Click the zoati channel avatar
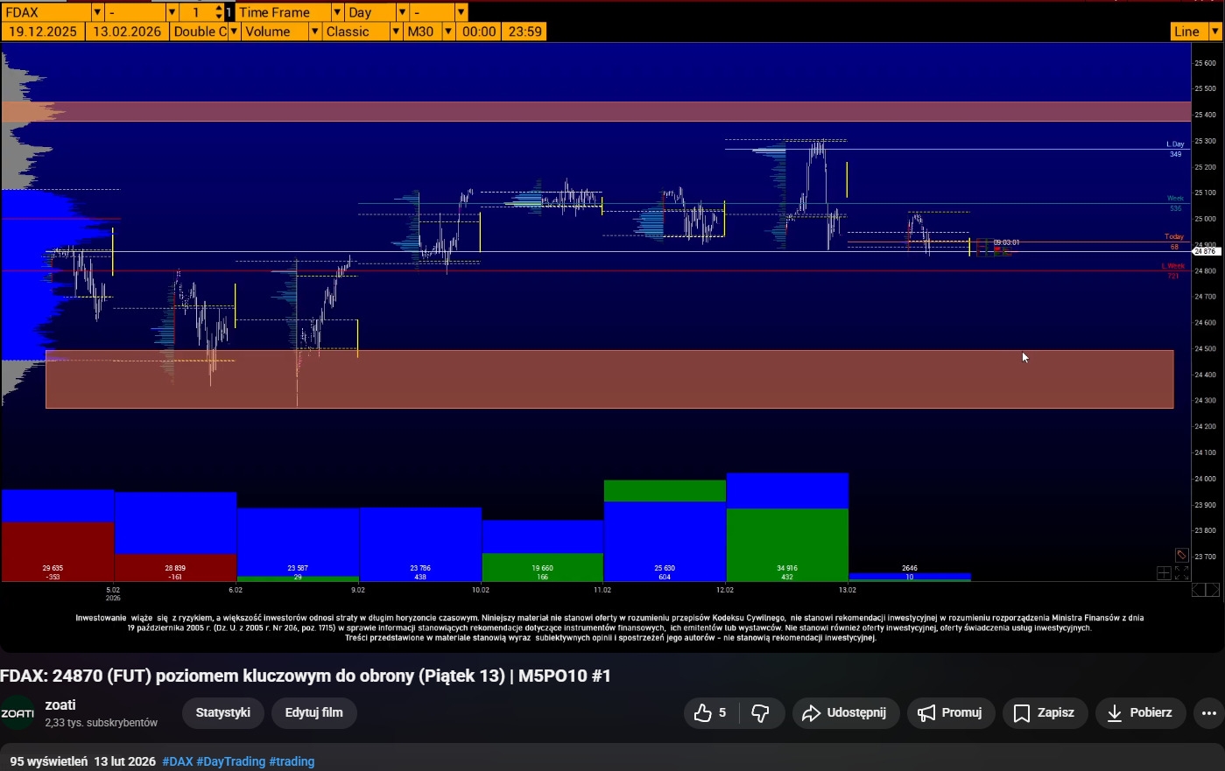Viewport: 1225px width, 771px height. [x=18, y=713]
